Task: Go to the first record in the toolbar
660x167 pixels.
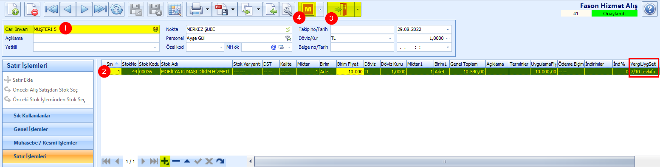Action: [x=51, y=9]
